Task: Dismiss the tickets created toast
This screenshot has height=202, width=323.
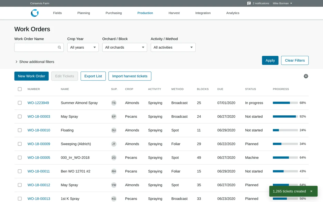Action: point(311,191)
